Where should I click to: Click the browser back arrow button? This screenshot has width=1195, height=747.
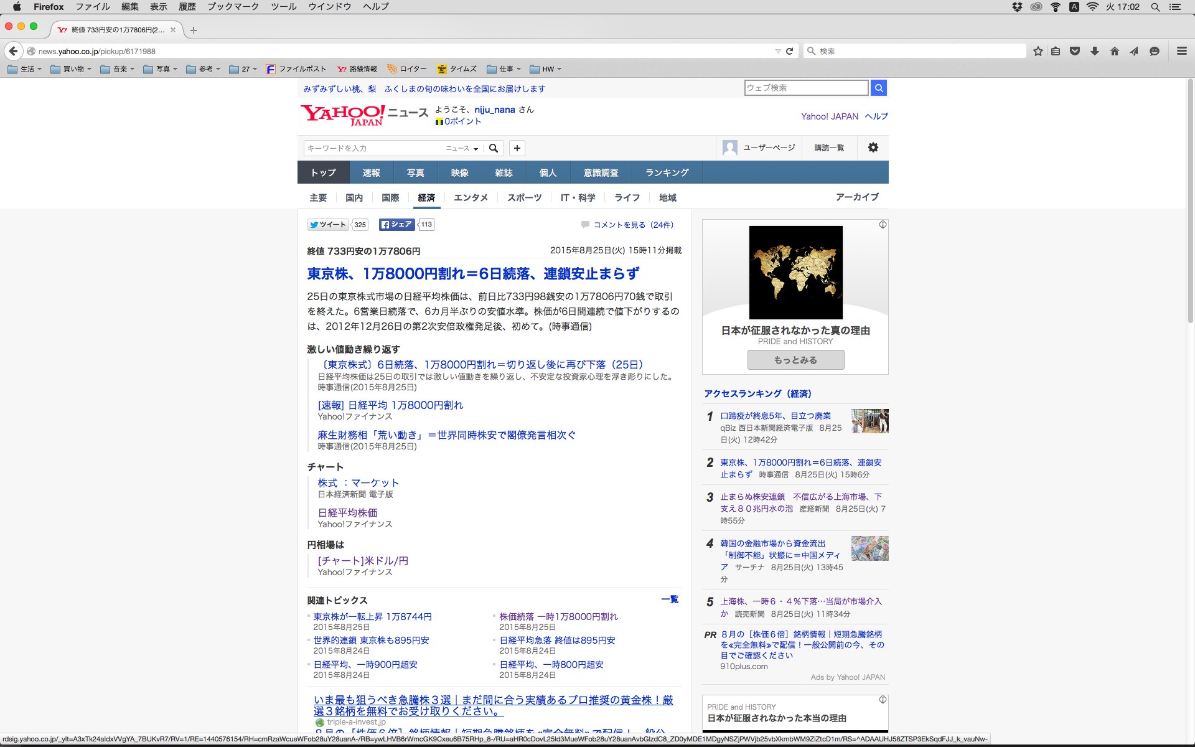(13, 51)
